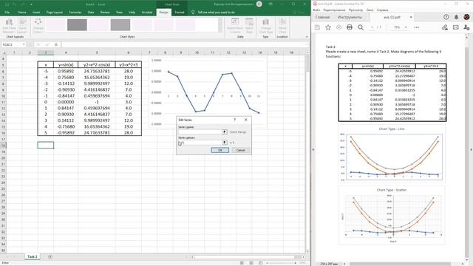Click Acrobat search magnifier icon
Viewport: 473px width, 266px height.
(361, 27)
